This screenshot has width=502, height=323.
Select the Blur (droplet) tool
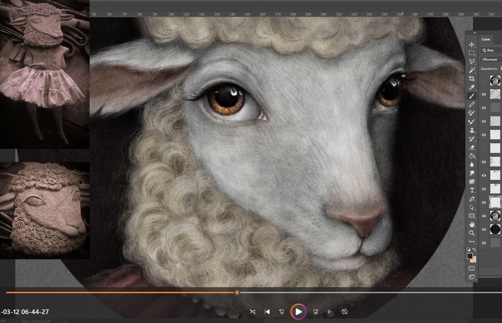click(472, 164)
